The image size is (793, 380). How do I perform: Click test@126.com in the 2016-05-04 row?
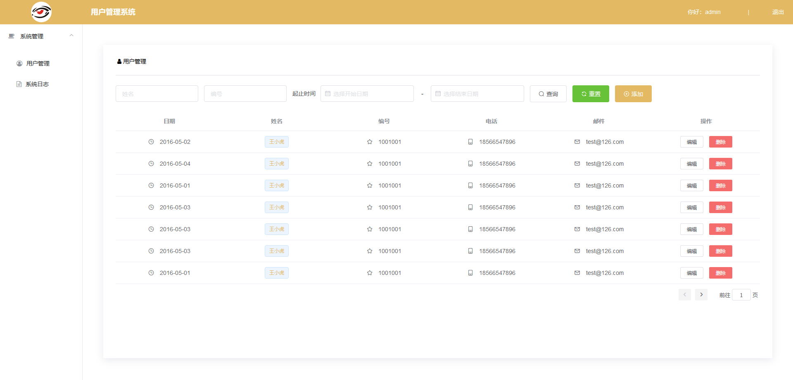pyautogui.click(x=605, y=164)
